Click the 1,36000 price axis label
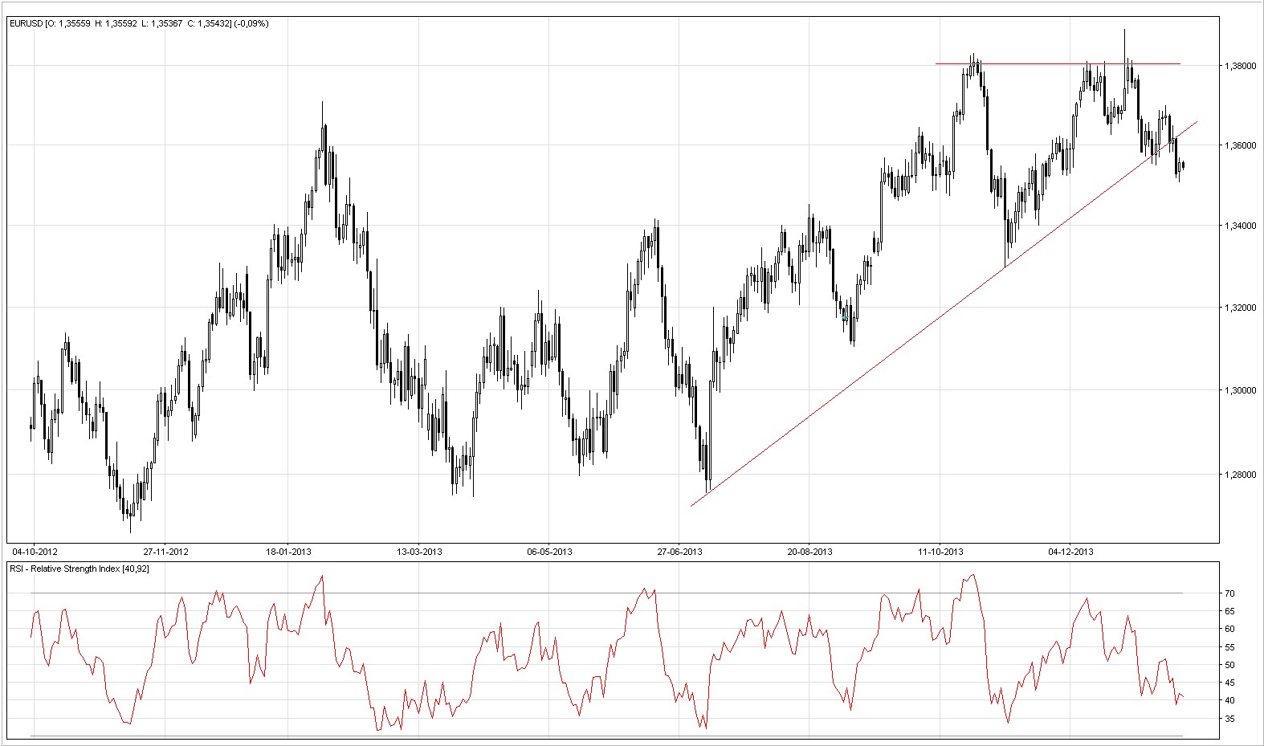Image resolution: width=1264 pixels, height=746 pixels. point(1241,145)
